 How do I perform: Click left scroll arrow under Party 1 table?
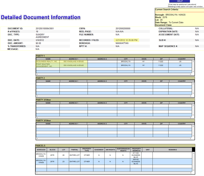(x=37, y=74)
